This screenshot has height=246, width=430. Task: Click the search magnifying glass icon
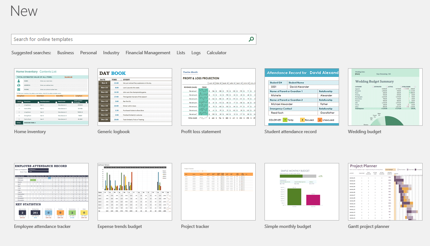[251, 39]
